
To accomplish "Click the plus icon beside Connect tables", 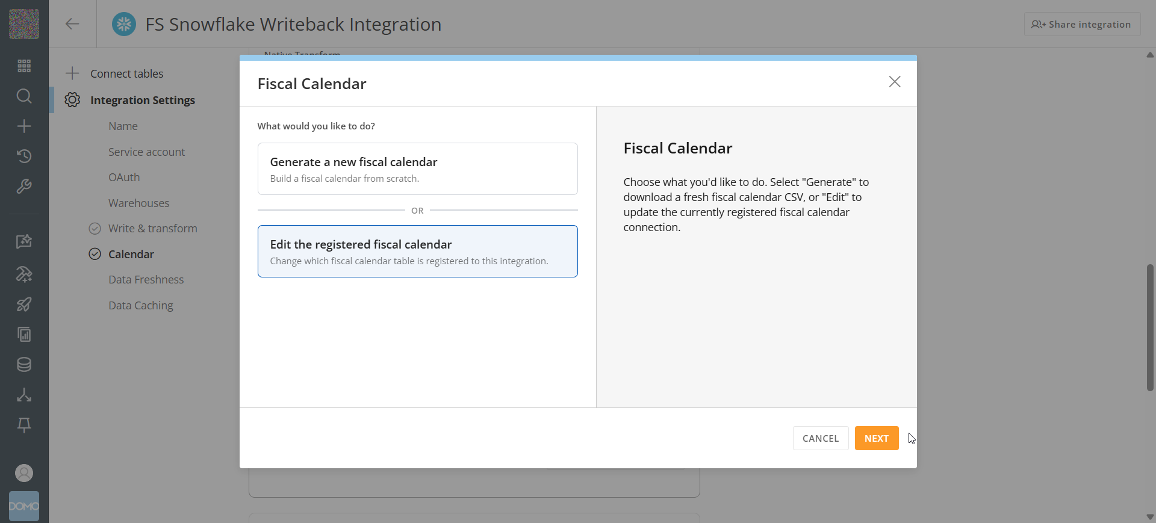I will pos(72,73).
